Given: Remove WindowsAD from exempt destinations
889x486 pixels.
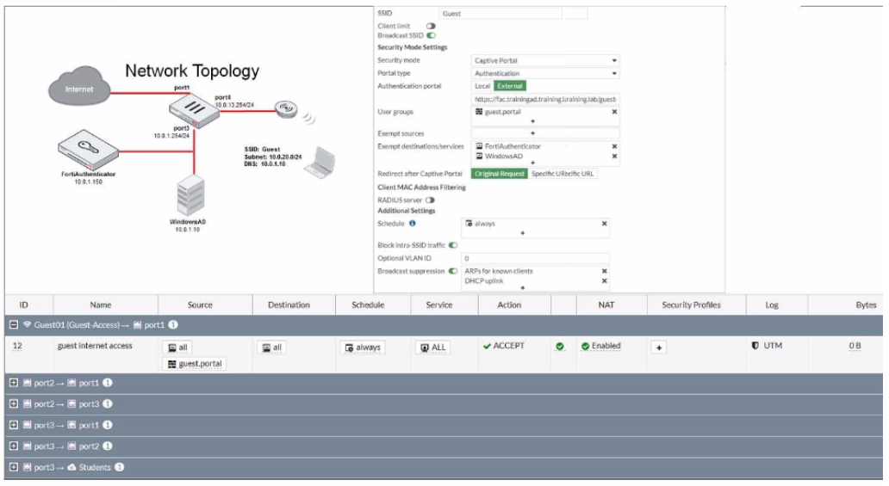Looking at the screenshot, I should point(614,157).
